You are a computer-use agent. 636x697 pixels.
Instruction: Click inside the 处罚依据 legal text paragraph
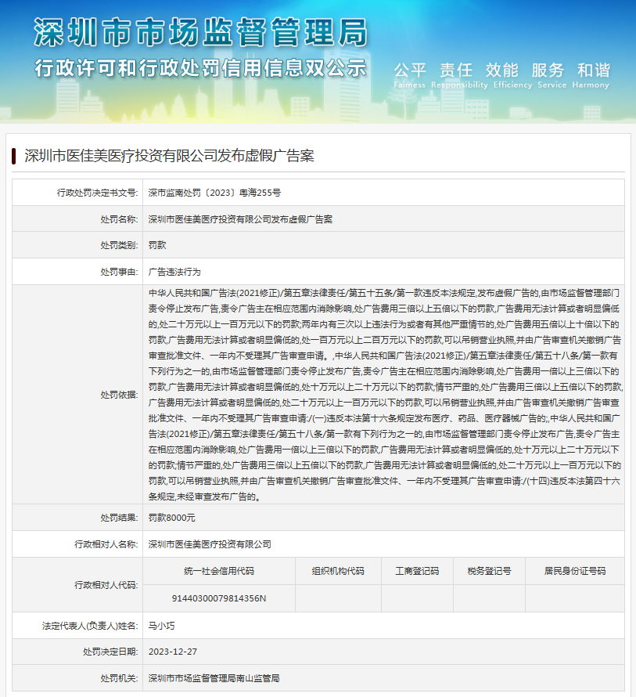click(x=383, y=394)
